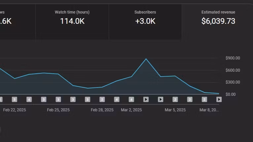Click the 114.0K watch time value
This screenshot has width=253, height=142.
pos(72,21)
